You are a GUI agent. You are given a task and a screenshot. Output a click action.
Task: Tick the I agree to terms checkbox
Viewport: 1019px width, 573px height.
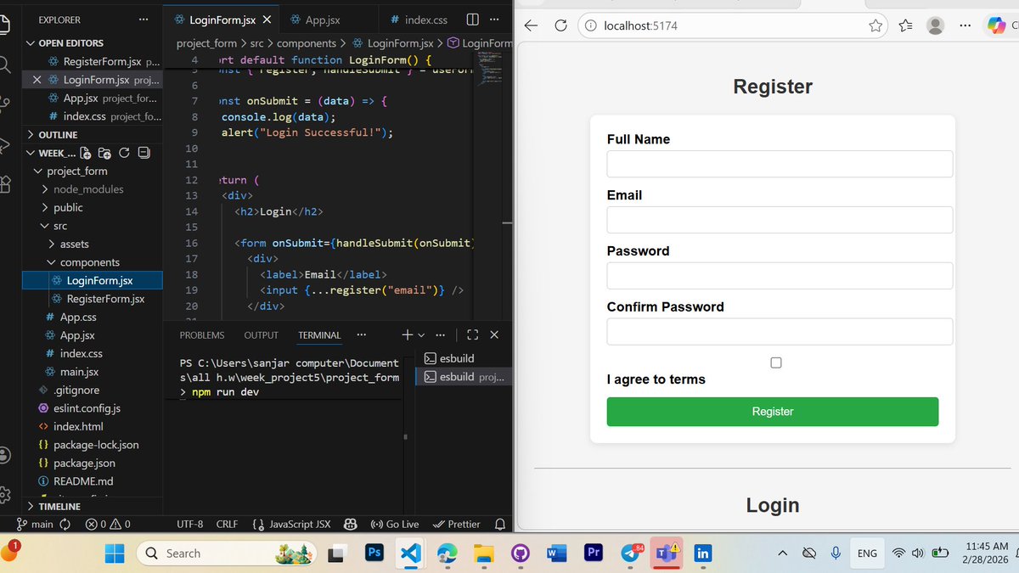(x=775, y=362)
